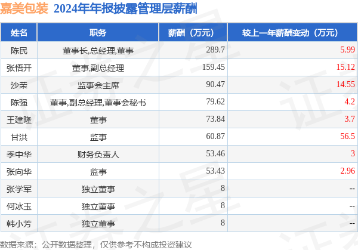The width and height of the screenshot is (358, 250).
Task: Click the name cell 陈强
Action: pyautogui.click(x=19, y=103)
